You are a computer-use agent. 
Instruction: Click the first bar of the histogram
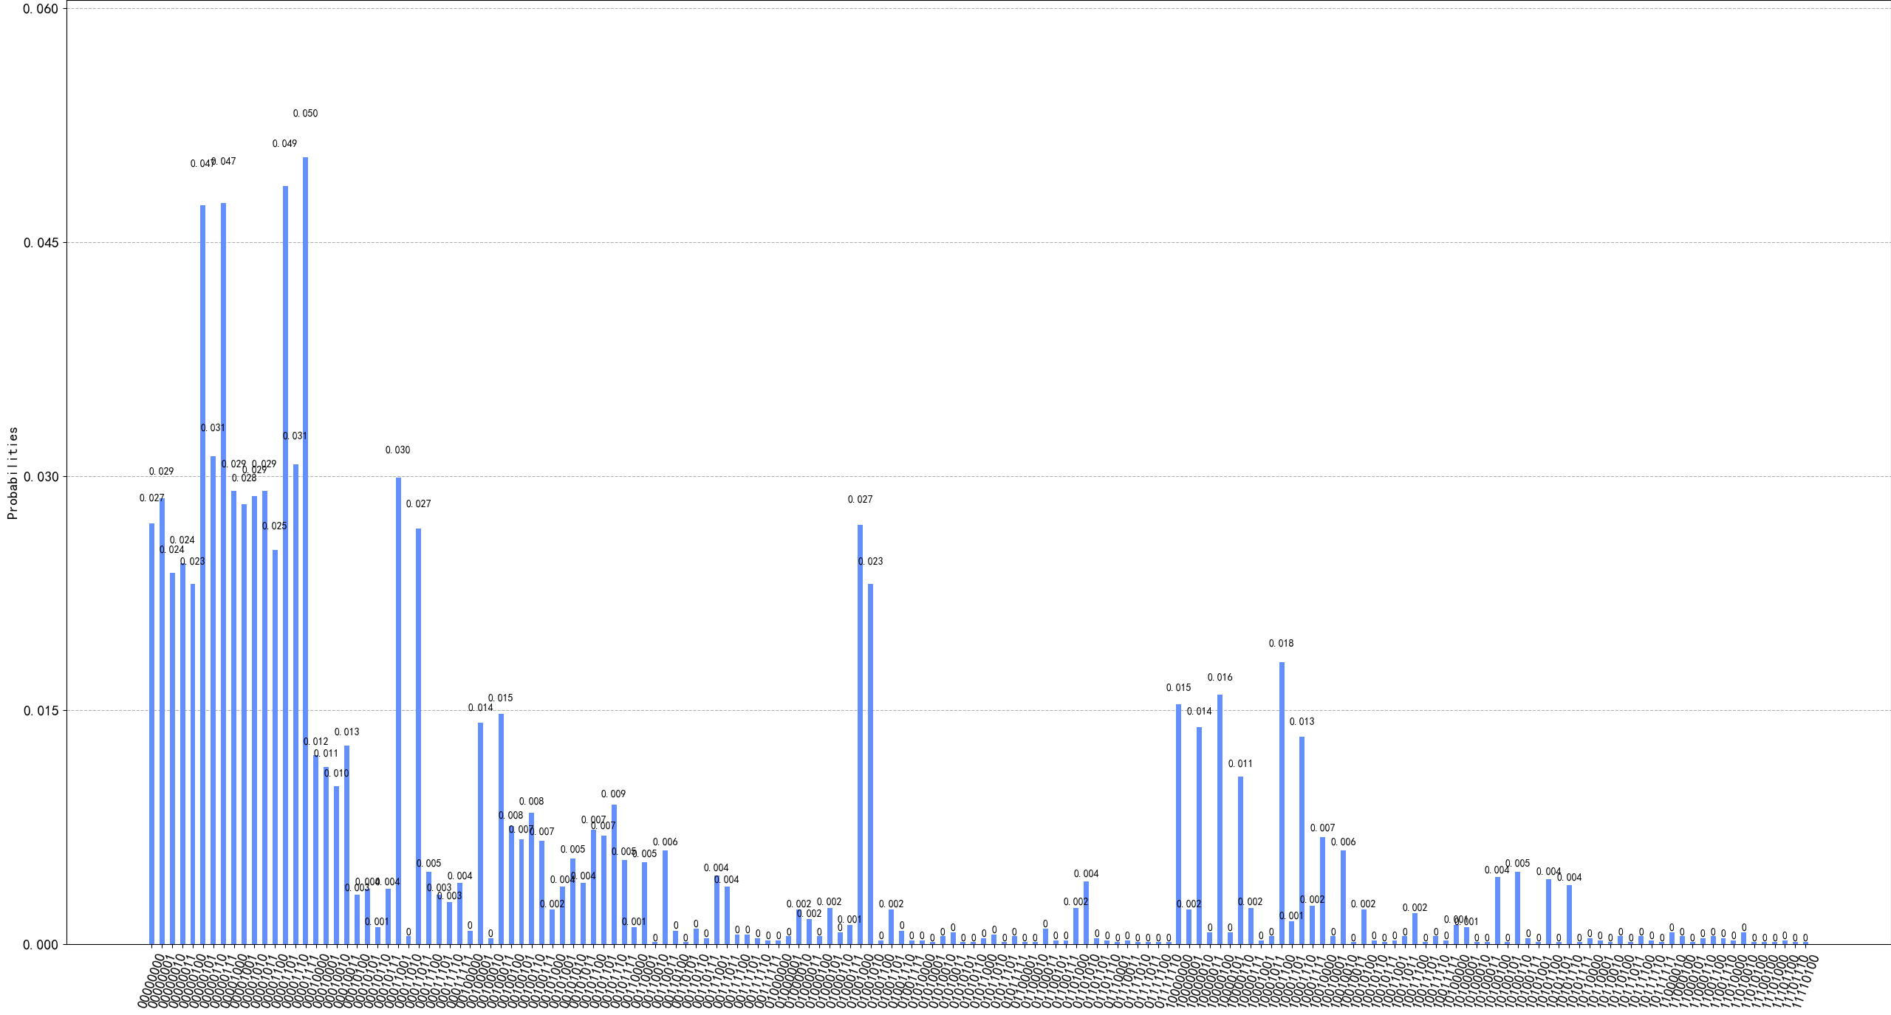click(x=151, y=734)
